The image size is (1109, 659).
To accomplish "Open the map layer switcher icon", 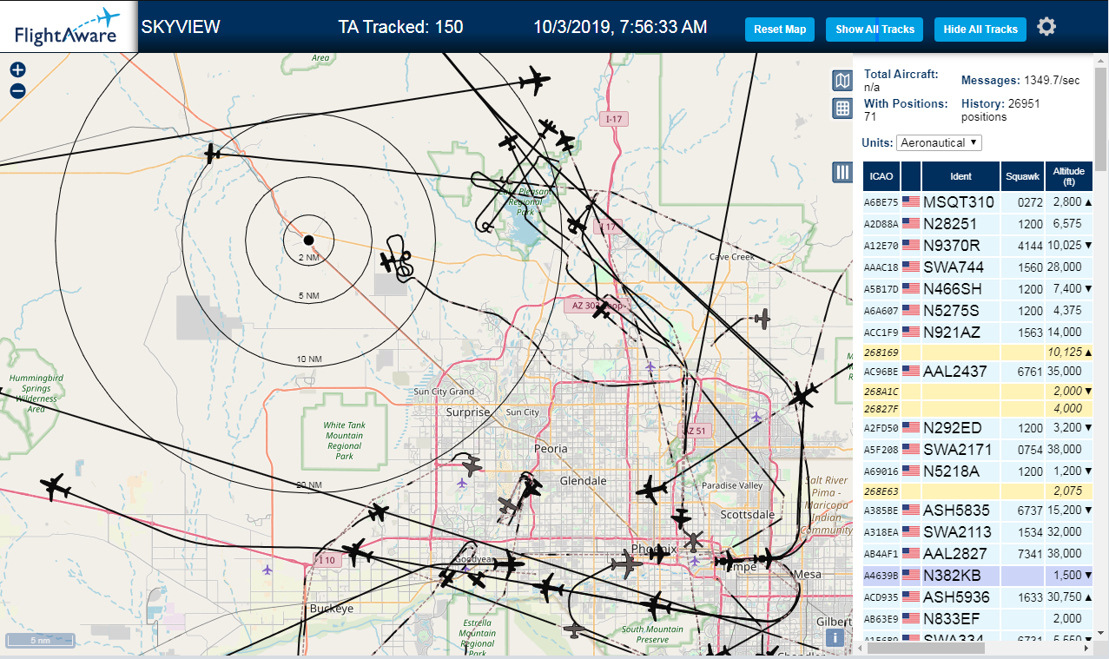I will tap(842, 81).
